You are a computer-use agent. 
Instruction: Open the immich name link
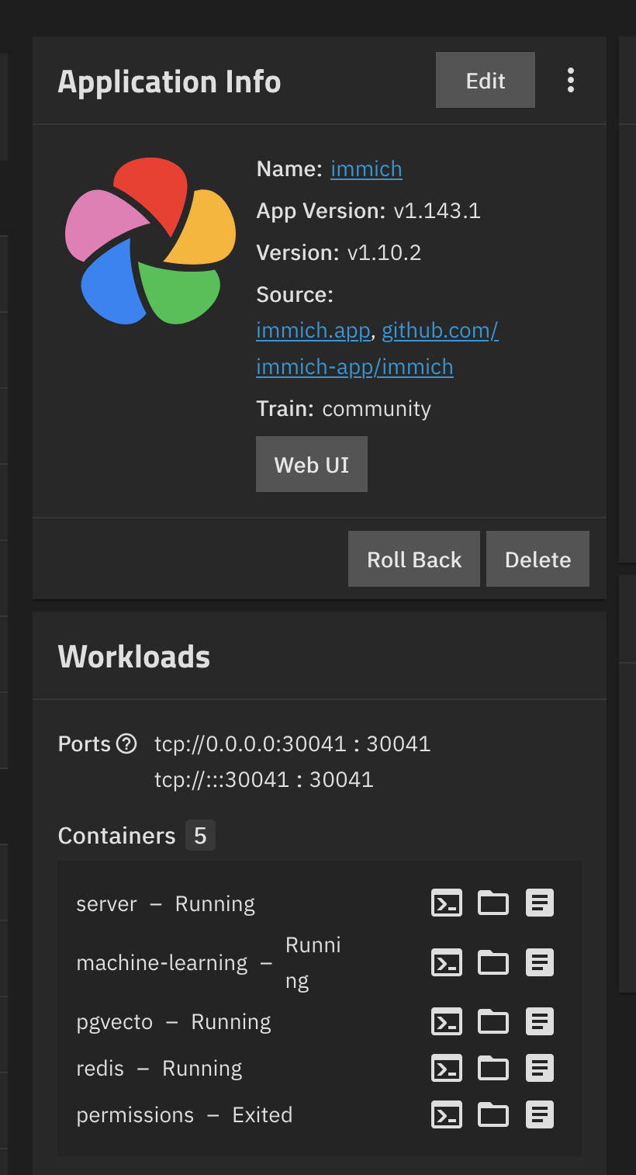366,168
